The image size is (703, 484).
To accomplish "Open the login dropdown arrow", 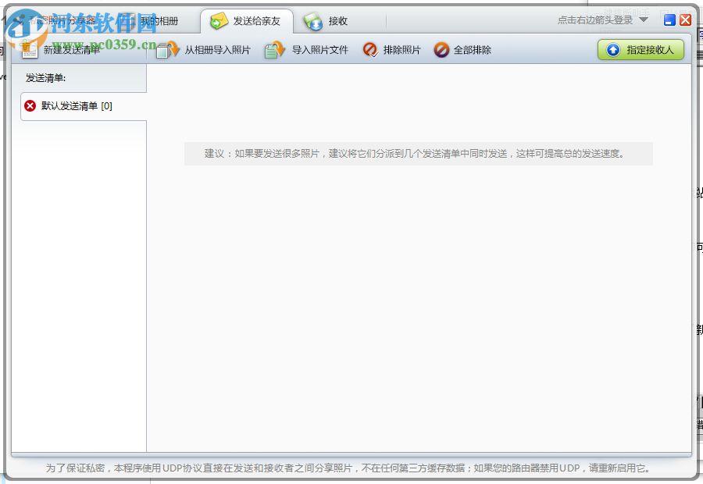I will point(644,20).
